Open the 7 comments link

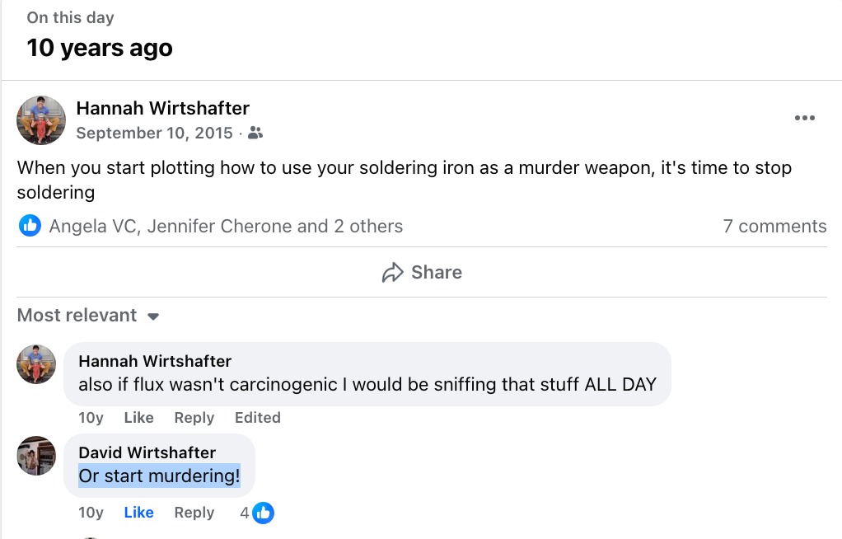click(774, 227)
